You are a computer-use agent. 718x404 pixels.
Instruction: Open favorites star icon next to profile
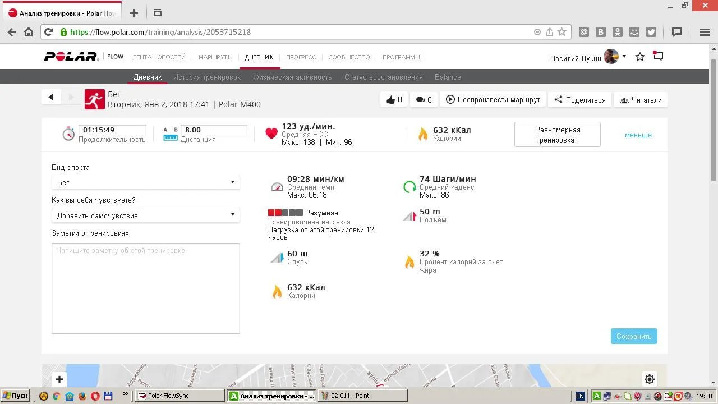(x=639, y=57)
